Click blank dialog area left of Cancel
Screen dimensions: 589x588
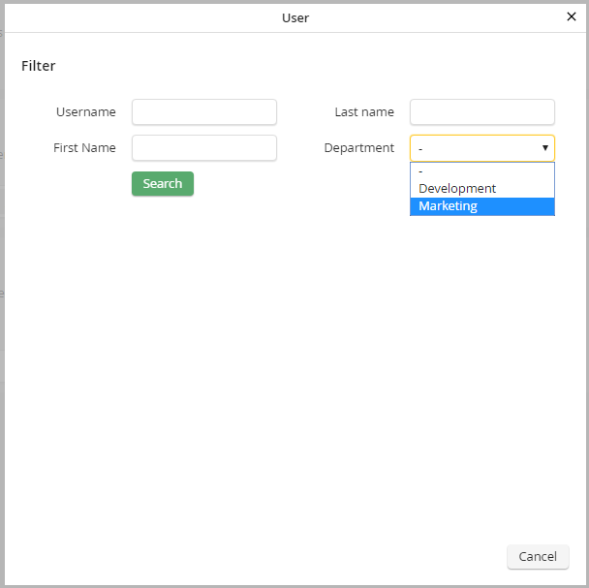click(x=291, y=556)
